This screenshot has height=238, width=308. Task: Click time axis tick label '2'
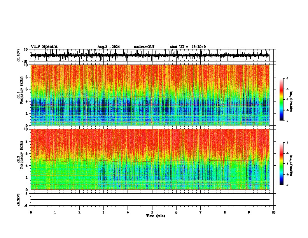tap(79, 212)
